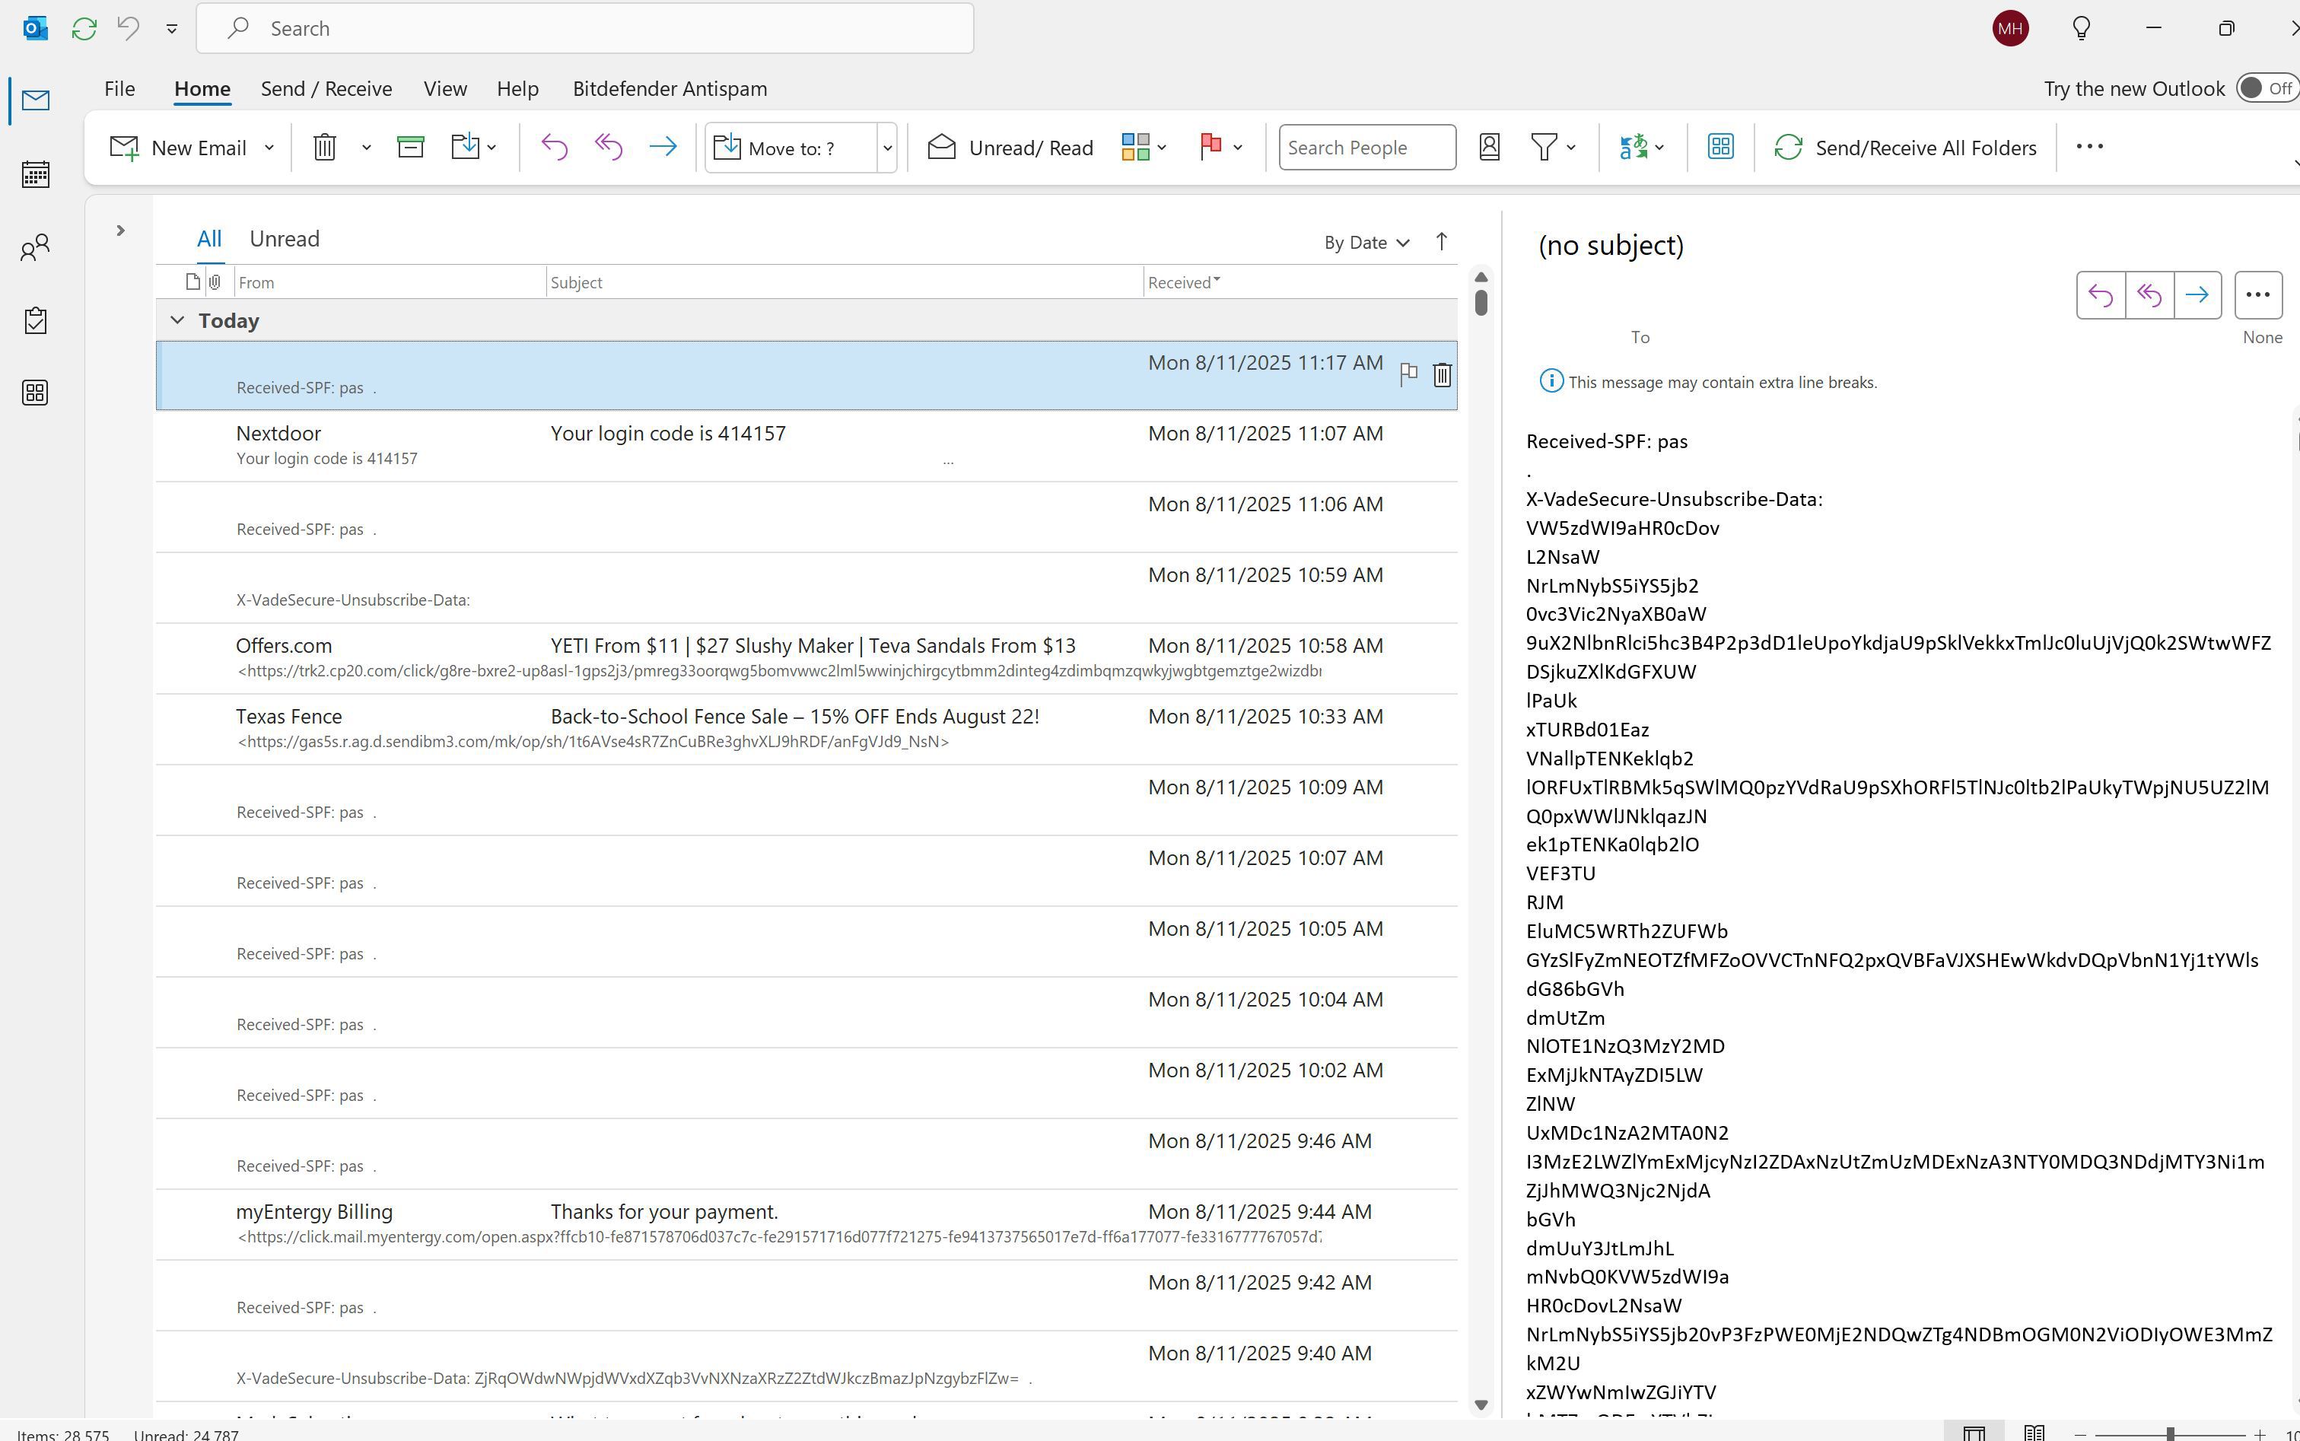The image size is (2300, 1441).
Task: Reverse the sort order with the arrow toggle
Action: [x=1442, y=241]
